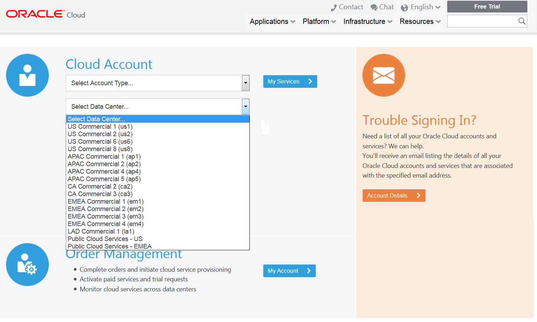Select US Commercial 2 (us2) data center
This screenshot has height=322, width=537.
coord(100,134)
